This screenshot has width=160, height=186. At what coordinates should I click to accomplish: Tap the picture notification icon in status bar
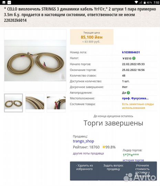[4, 2]
